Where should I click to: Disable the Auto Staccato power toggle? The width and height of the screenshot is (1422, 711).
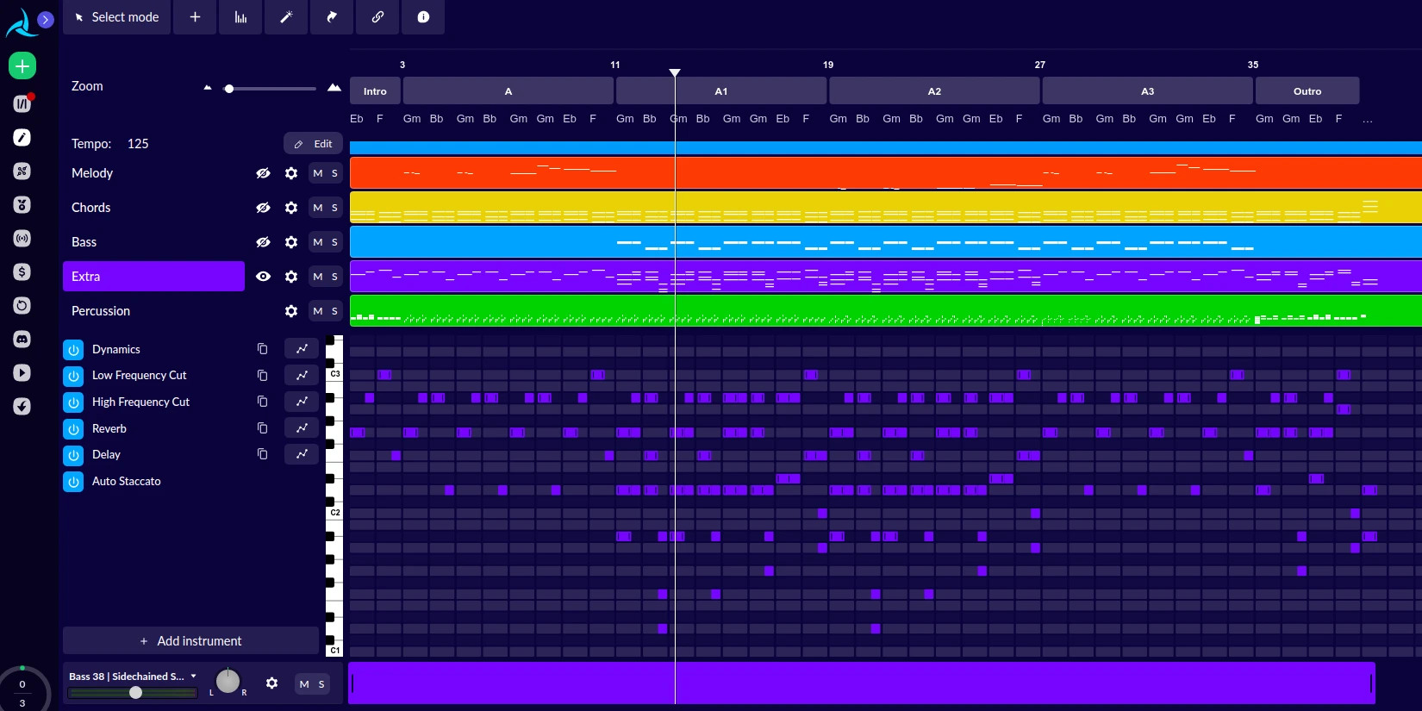click(x=73, y=482)
